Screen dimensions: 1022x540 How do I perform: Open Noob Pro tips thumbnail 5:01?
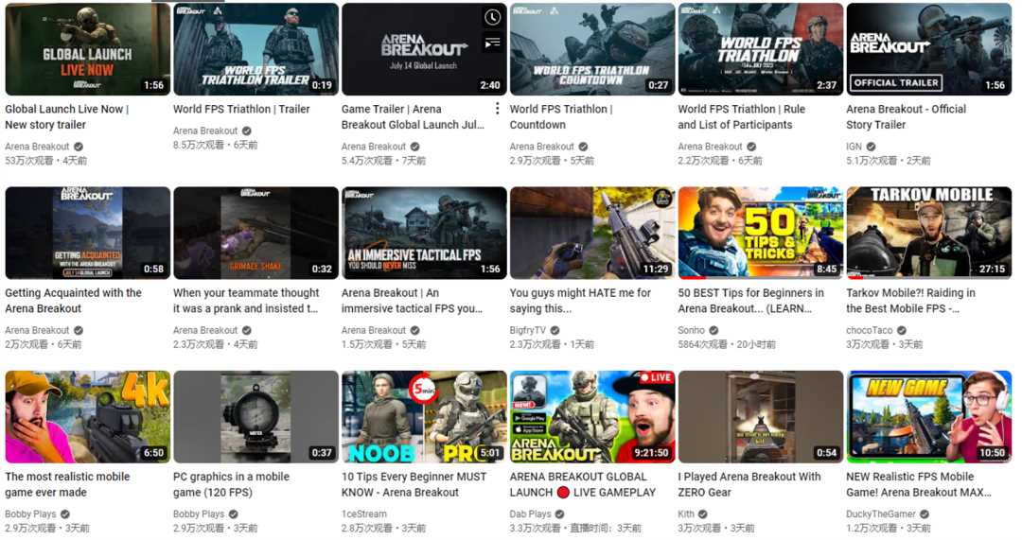pos(424,417)
